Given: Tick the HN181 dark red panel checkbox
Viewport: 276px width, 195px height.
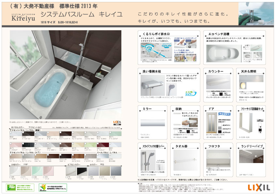Looking at the screenshot, I should 98,144.
